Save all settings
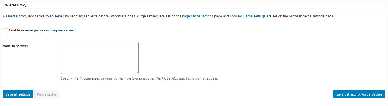 pos(18,94)
